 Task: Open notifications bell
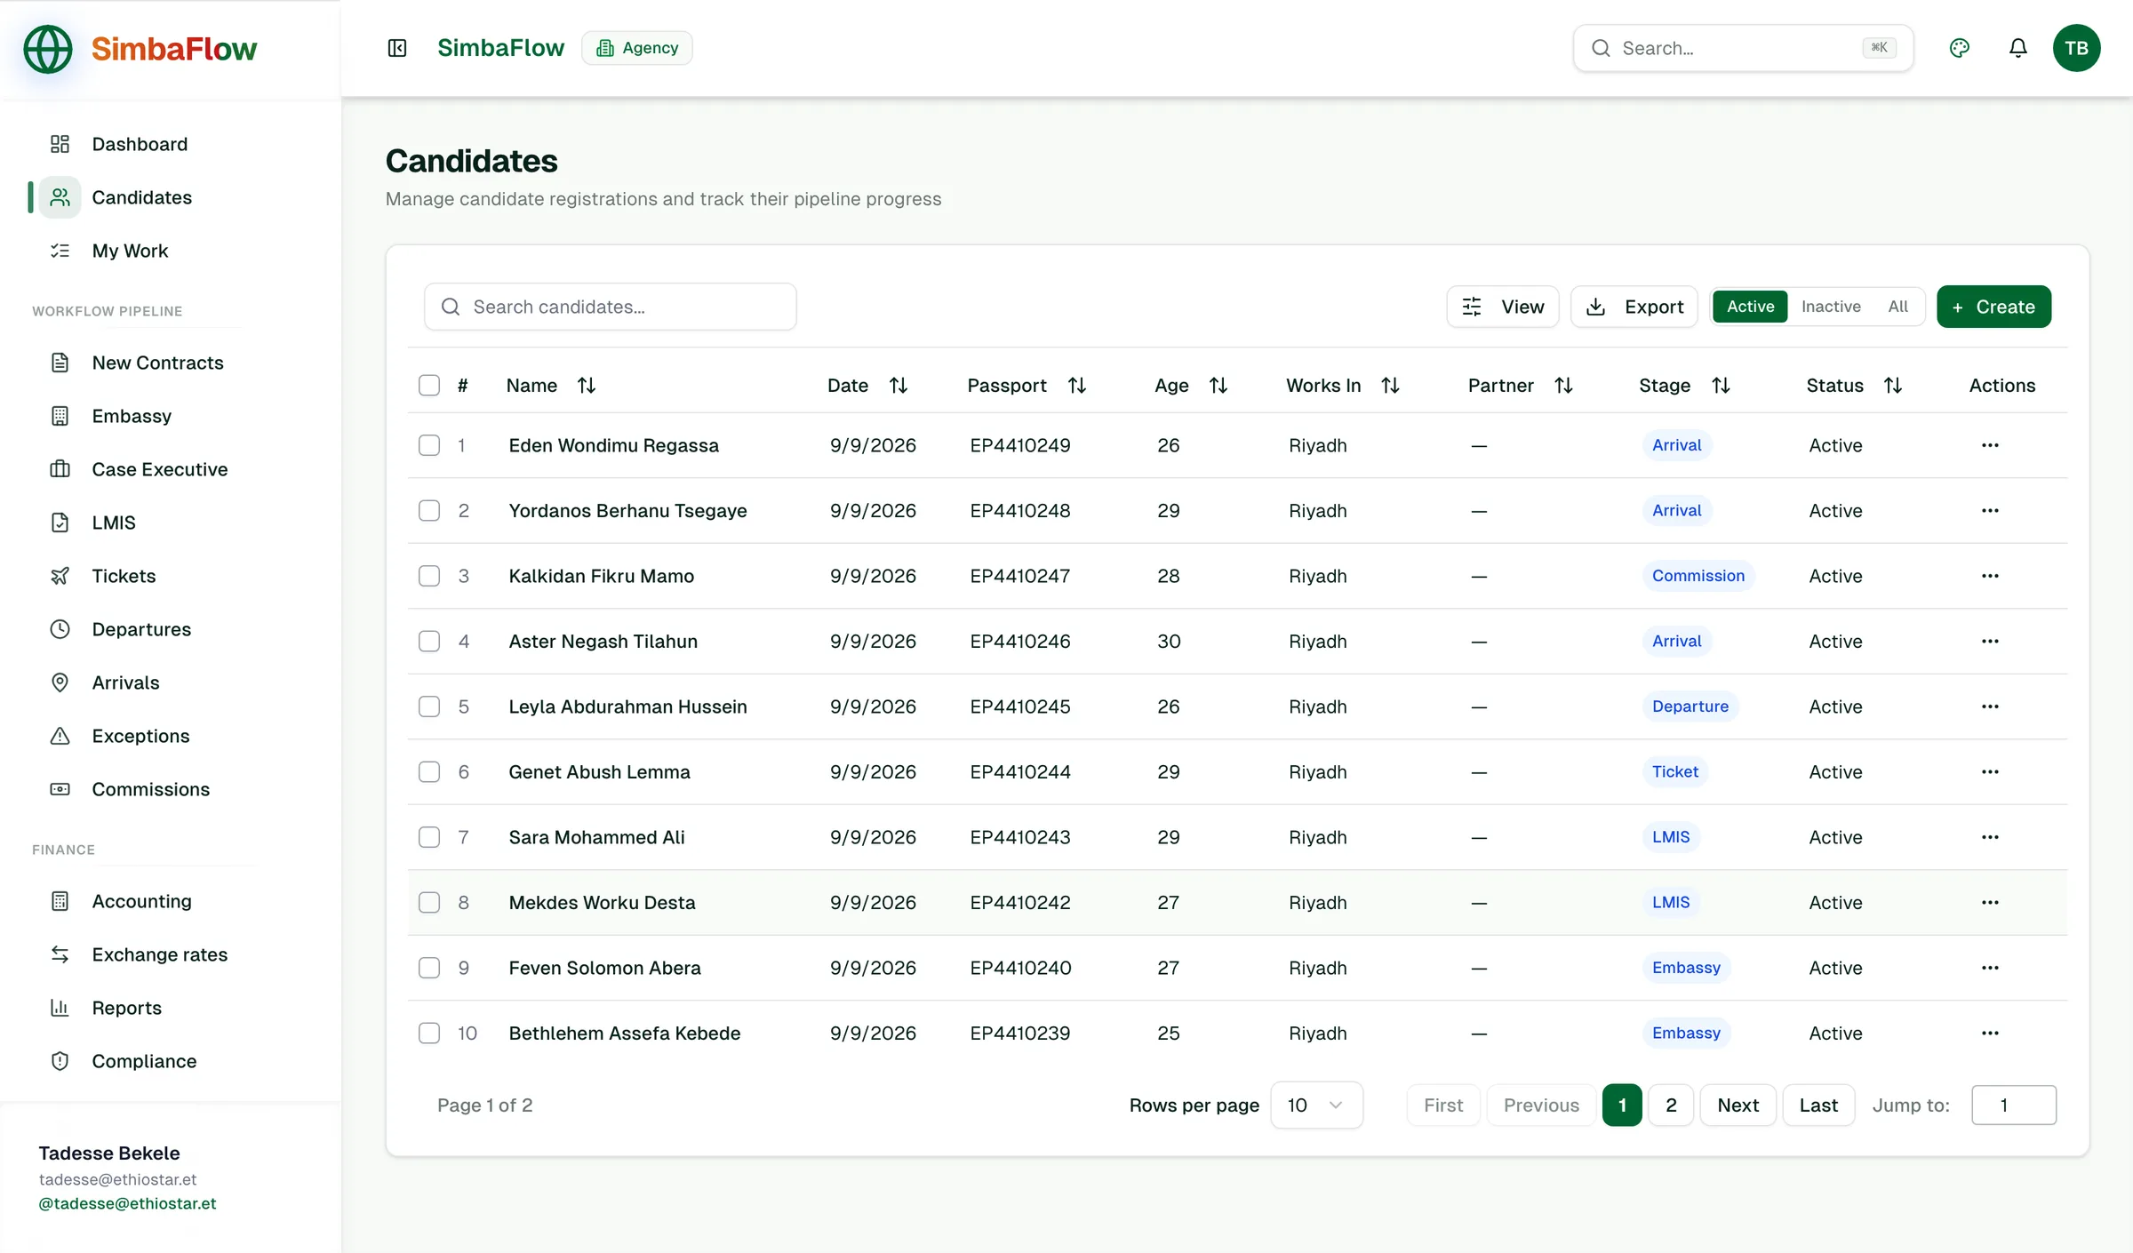(x=2017, y=48)
